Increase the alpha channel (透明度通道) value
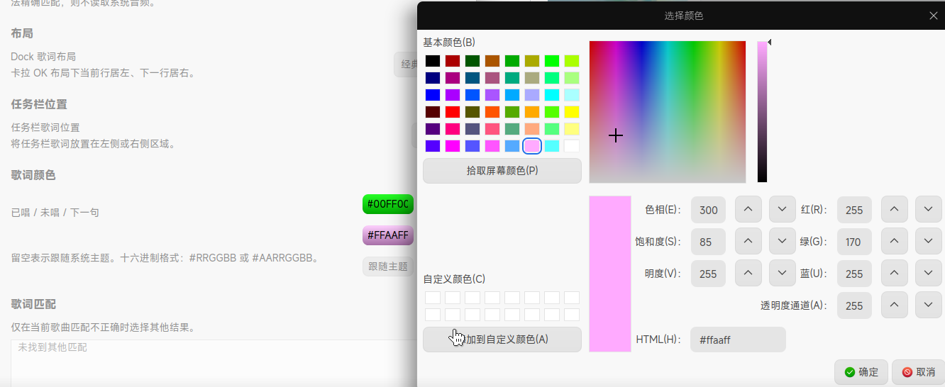 895,305
